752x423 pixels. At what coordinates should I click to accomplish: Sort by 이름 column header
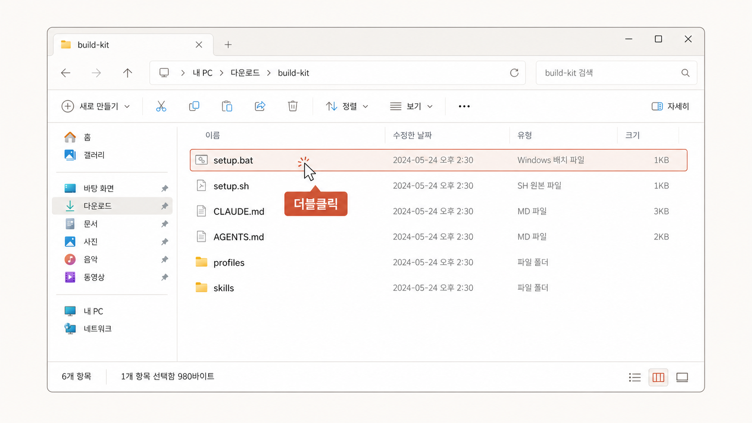point(213,135)
